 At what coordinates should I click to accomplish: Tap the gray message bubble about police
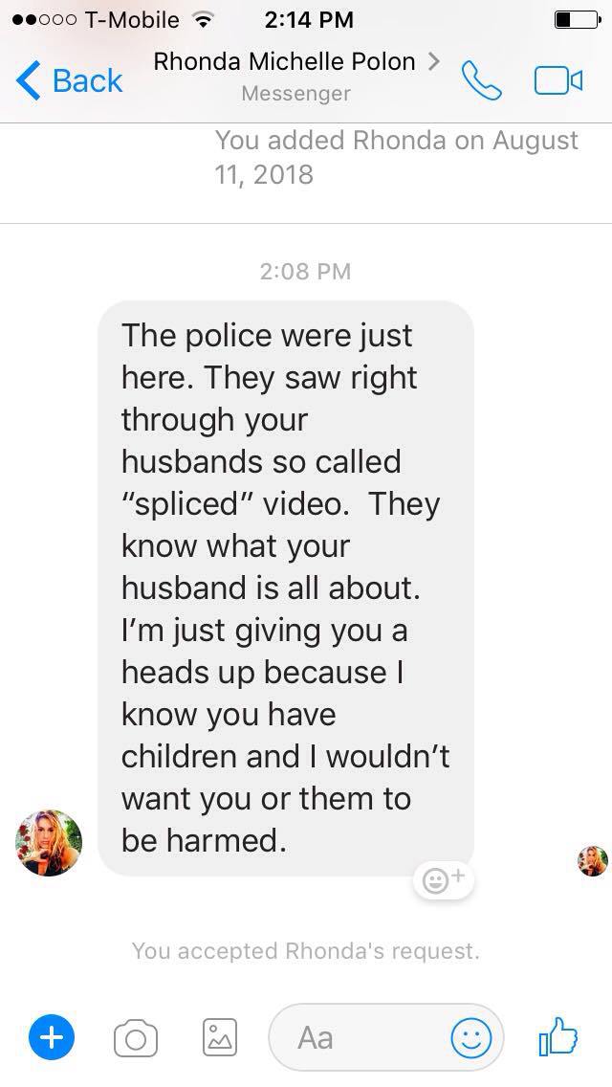(286, 588)
